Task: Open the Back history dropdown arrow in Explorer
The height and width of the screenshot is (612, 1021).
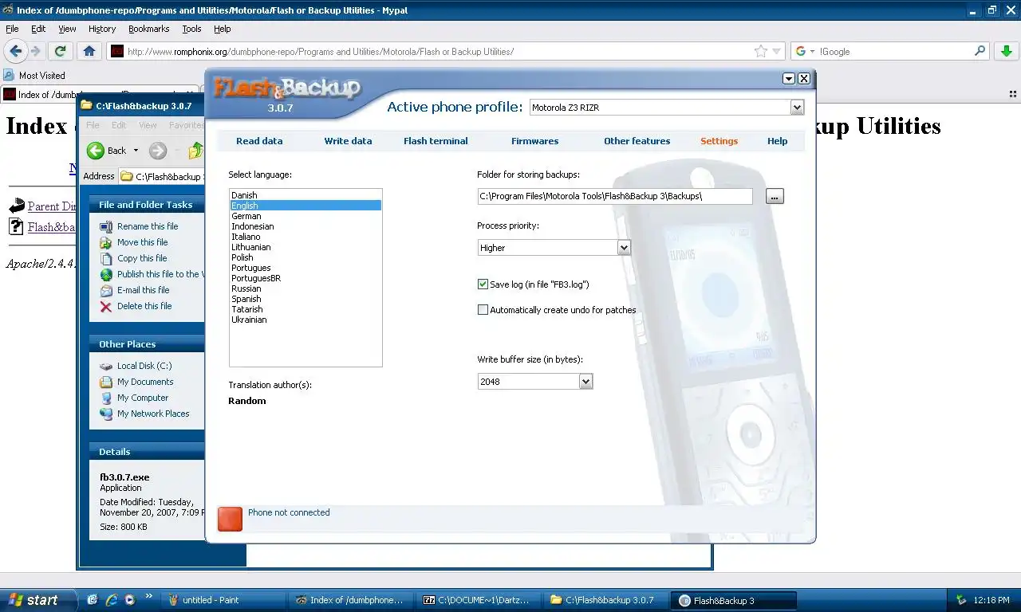Action: coord(136,151)
